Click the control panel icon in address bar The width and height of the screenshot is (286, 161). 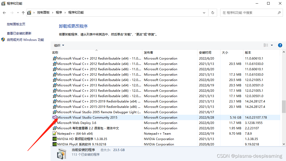click(x=29, y=13)
